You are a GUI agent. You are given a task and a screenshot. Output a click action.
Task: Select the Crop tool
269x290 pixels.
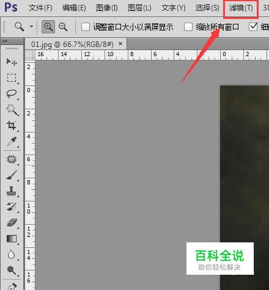(x=12, y=126)
